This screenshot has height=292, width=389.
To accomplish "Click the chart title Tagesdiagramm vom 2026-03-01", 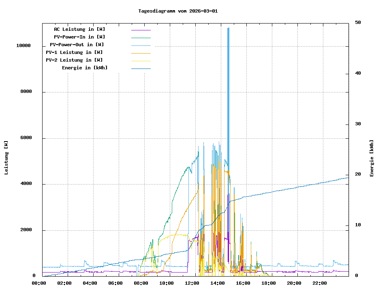I will pos(178,11).
